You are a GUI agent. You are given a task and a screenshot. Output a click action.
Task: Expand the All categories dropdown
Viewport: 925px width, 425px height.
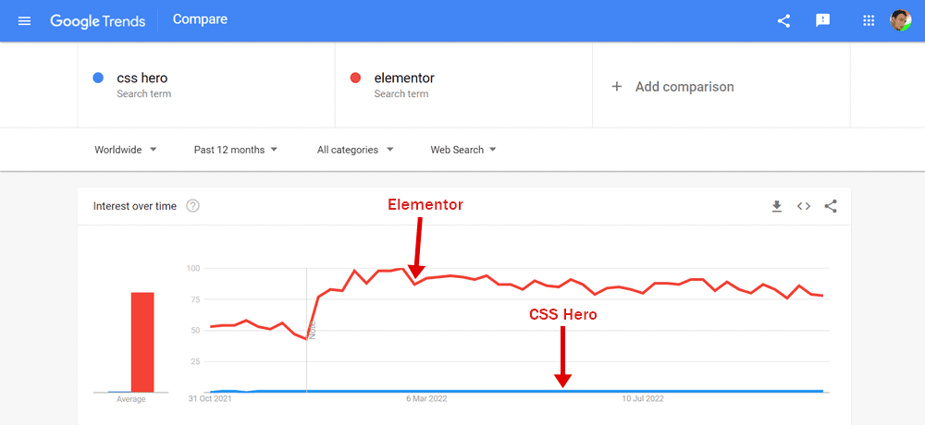(354, 150)
